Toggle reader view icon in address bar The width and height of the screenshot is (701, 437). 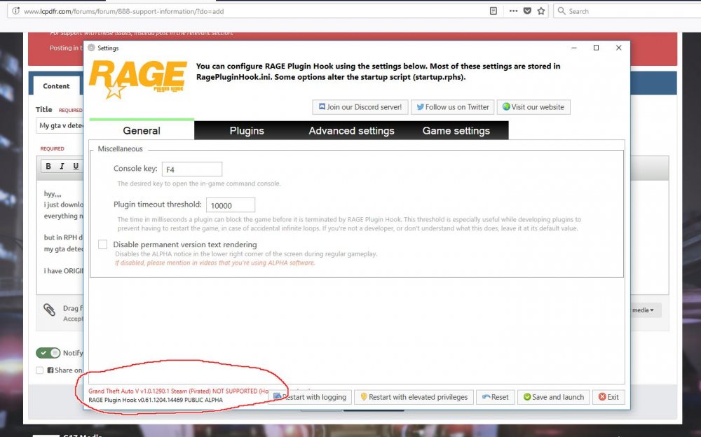coord(493,11)
